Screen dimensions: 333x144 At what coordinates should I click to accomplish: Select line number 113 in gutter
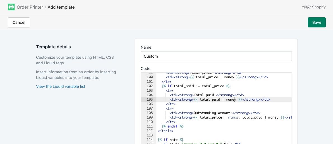coord(149,135)
